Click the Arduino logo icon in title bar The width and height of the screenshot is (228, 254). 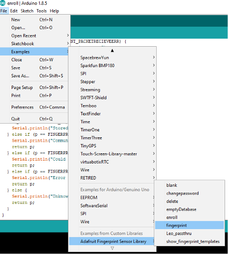point(2,3)
